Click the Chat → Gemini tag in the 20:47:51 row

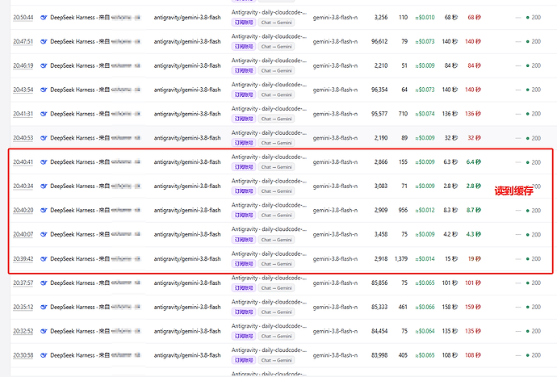click(276, 47)
